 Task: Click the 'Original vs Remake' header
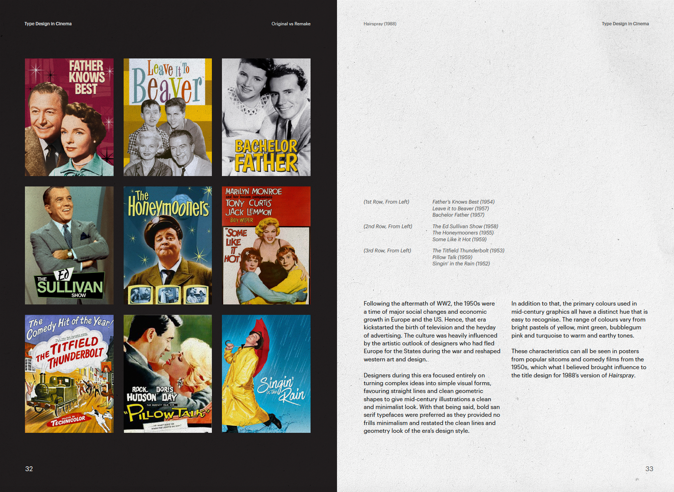click(x=291, y=24)
